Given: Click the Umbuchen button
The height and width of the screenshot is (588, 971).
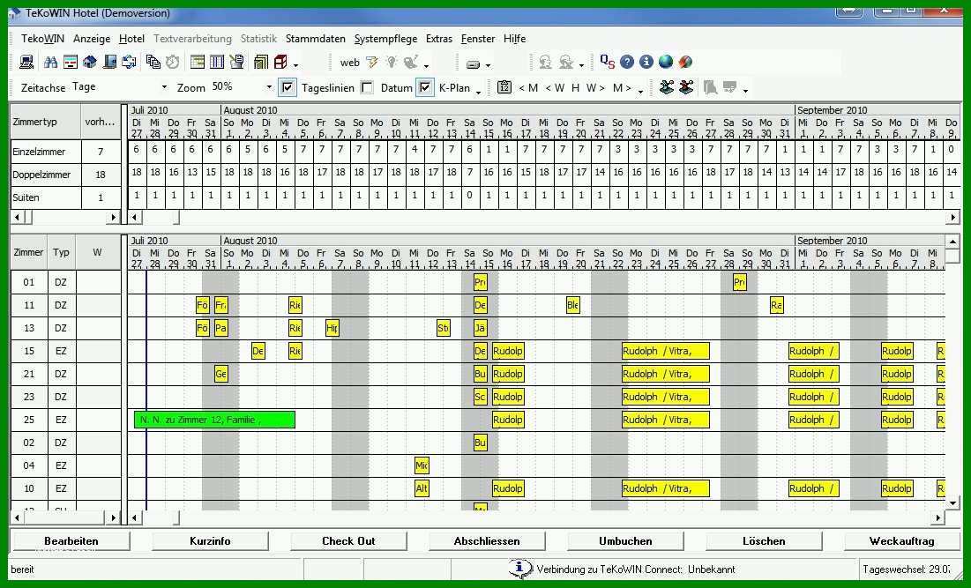Looking at the screenshot, I should [625, 541].
